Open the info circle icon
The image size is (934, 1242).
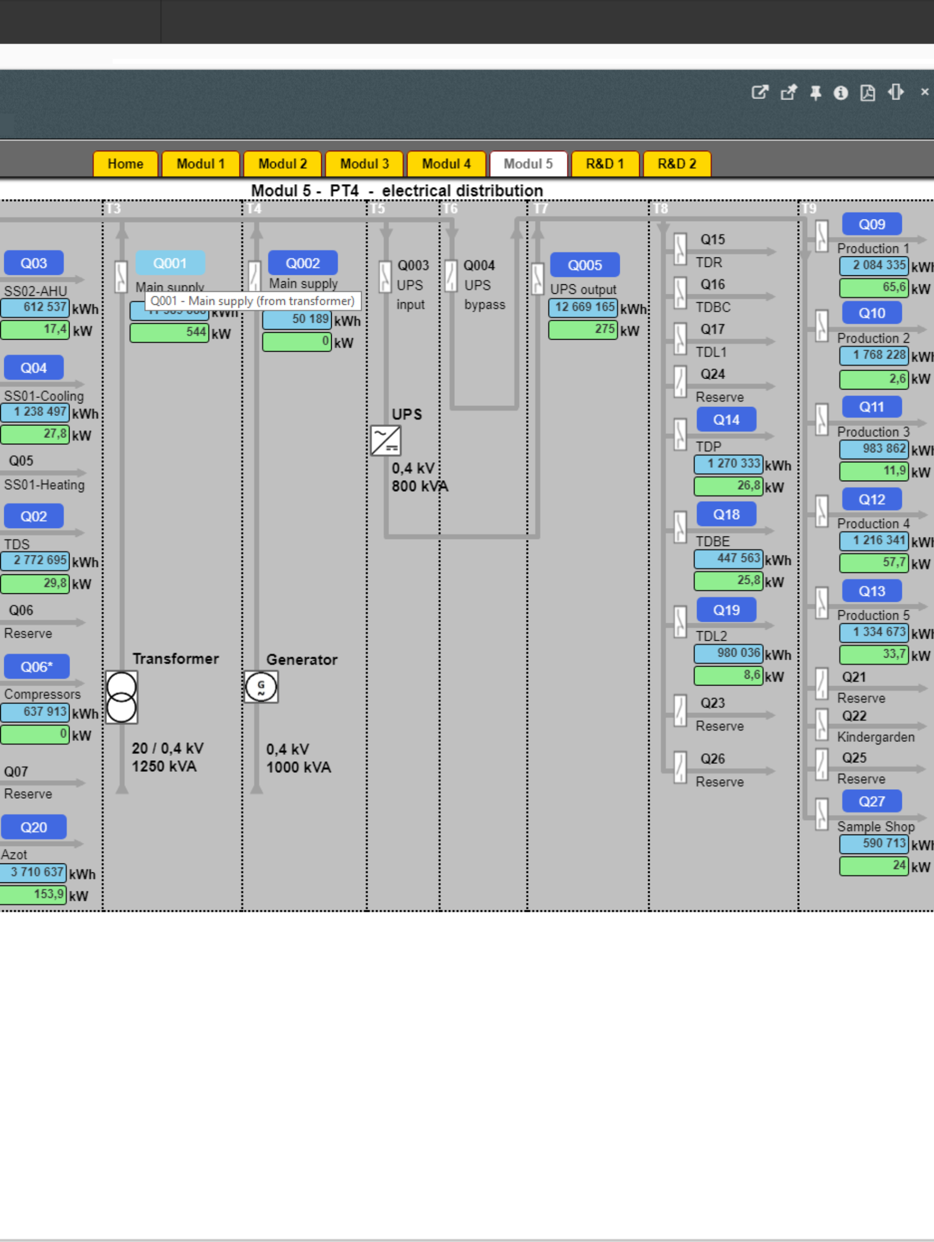[x=840, y=93]
